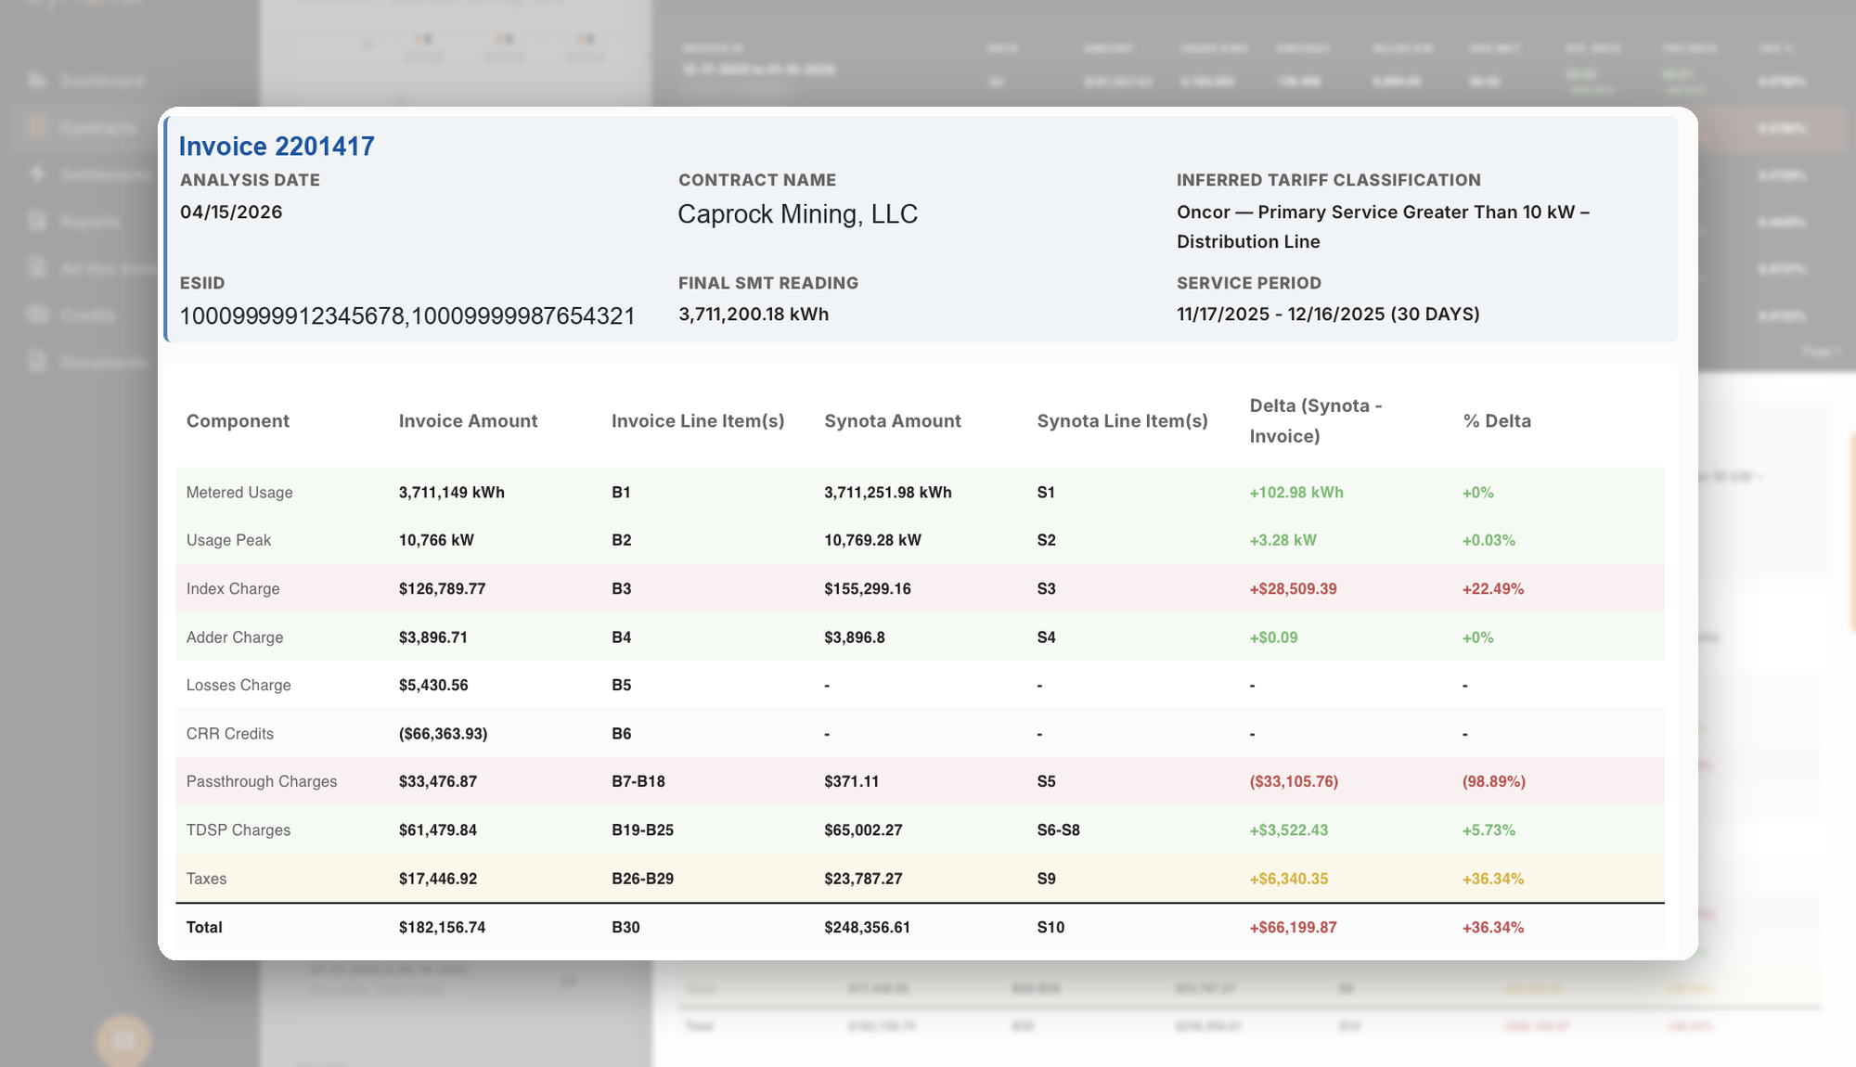The height and width of the screenshot is (1067, 1856).
Task: Click the +$28,509.39 delta
Action: [1293, 589]
